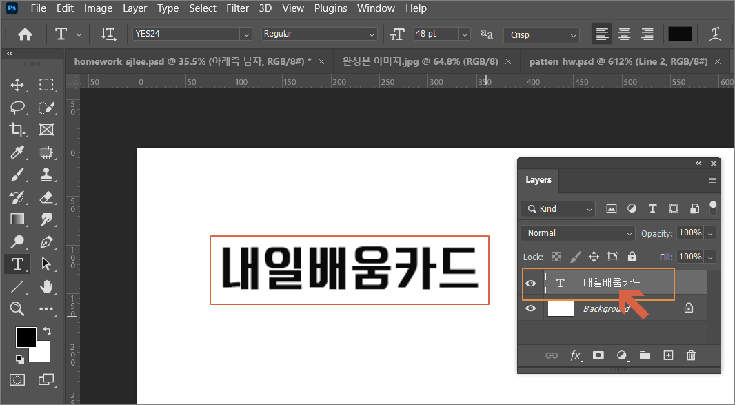Create a new layer

pos(668,355)
